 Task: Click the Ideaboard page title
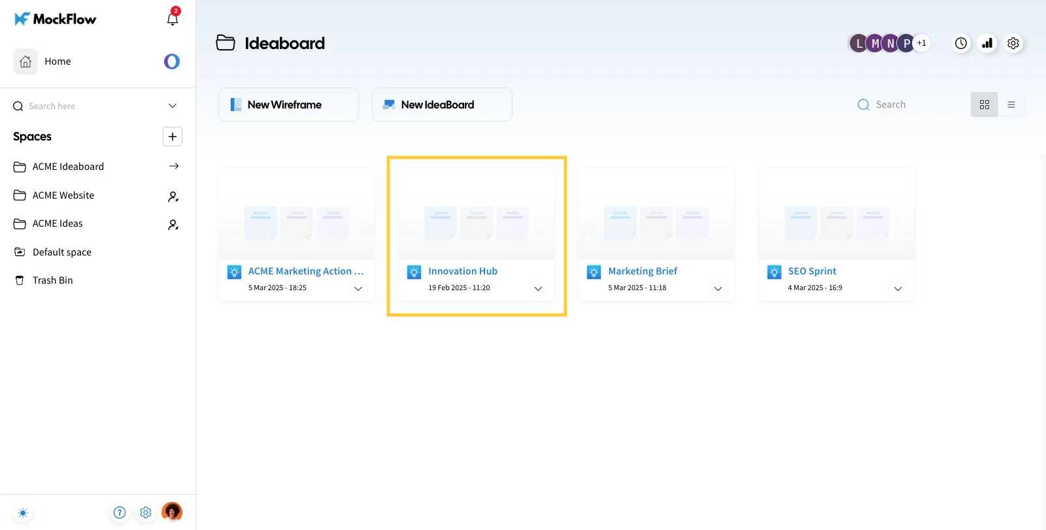284,43
